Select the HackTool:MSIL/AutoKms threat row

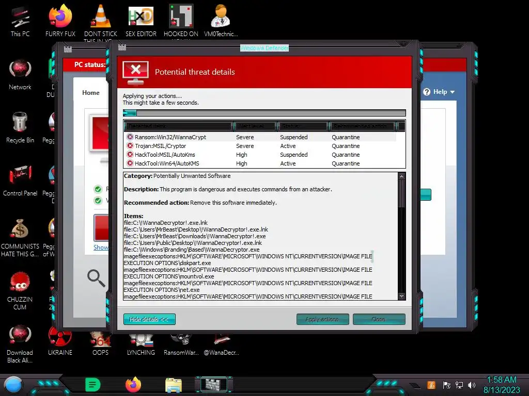pos(260,155)
